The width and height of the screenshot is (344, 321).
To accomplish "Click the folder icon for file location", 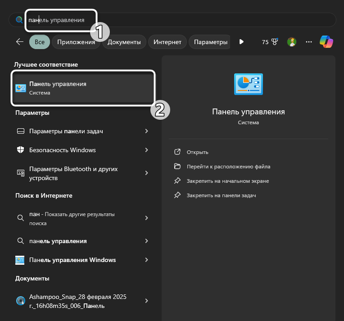I will 177,166.
